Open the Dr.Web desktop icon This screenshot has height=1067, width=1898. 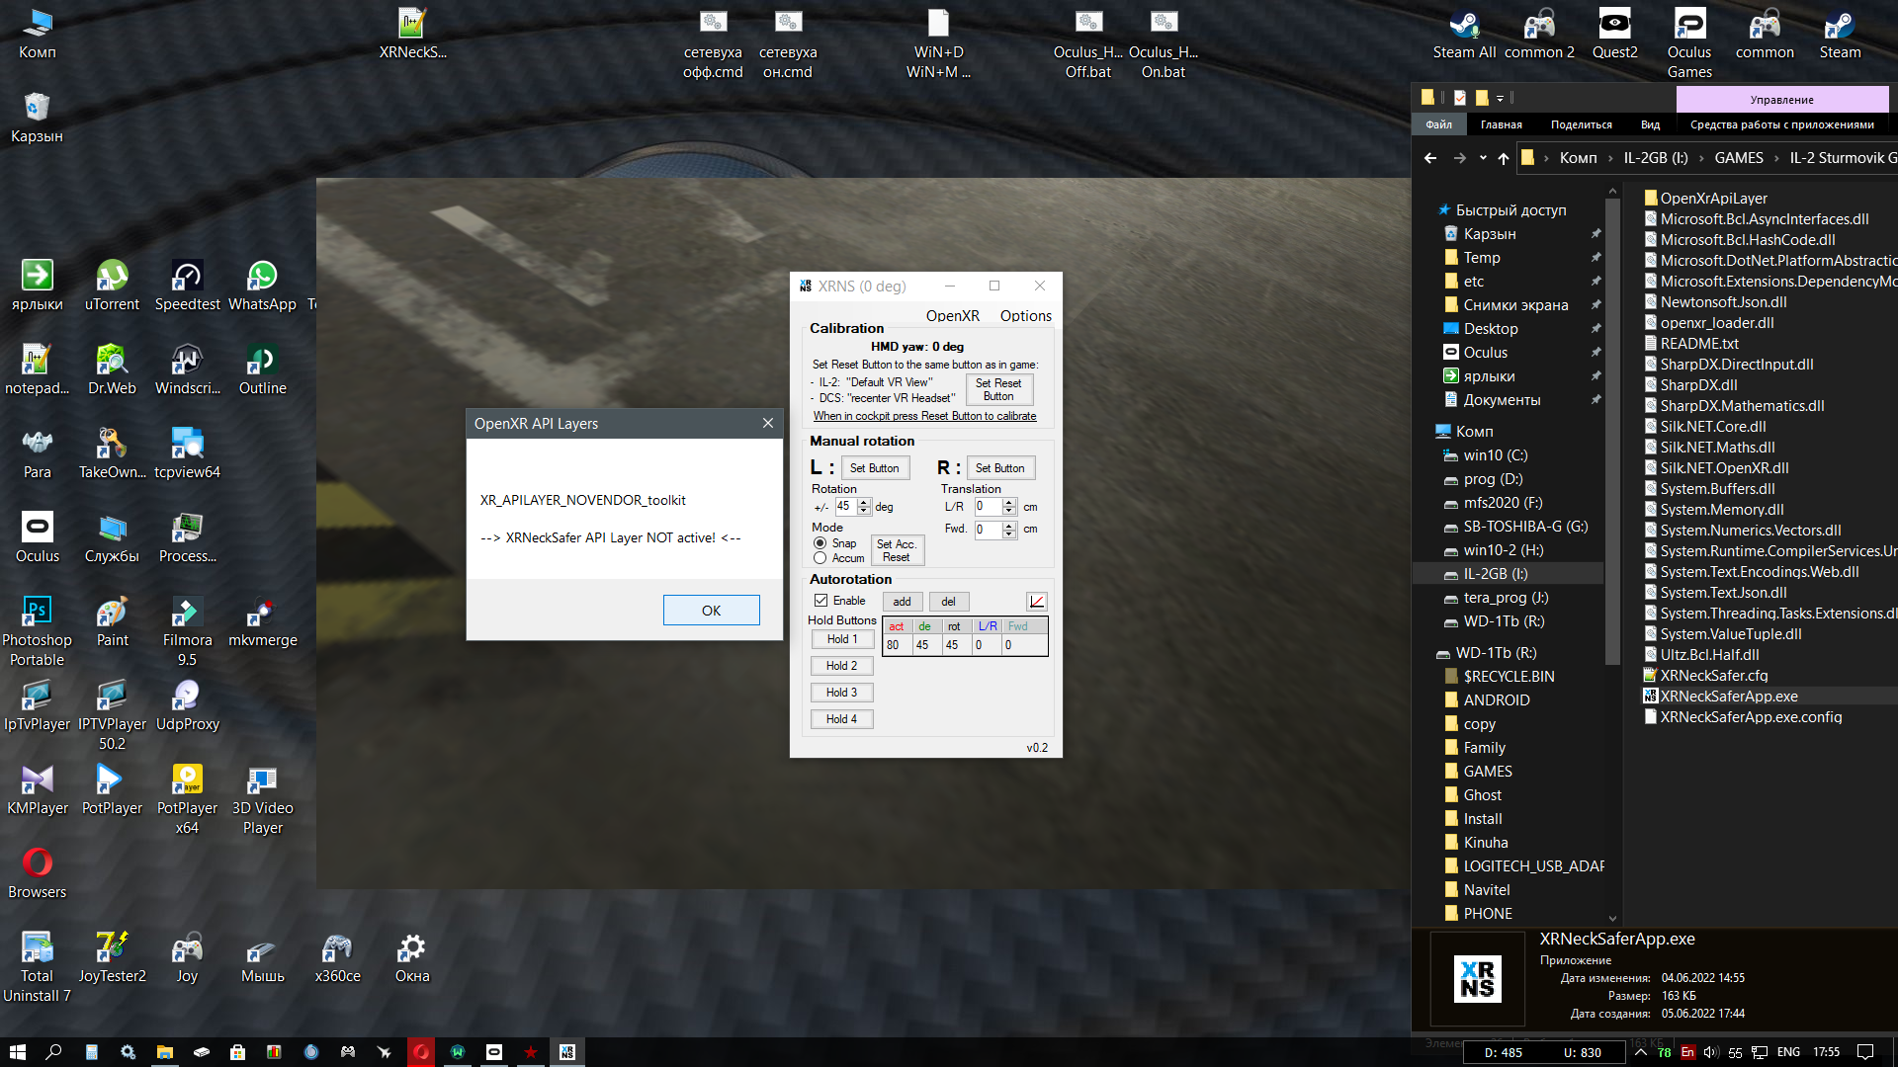[x=112, y=369]
